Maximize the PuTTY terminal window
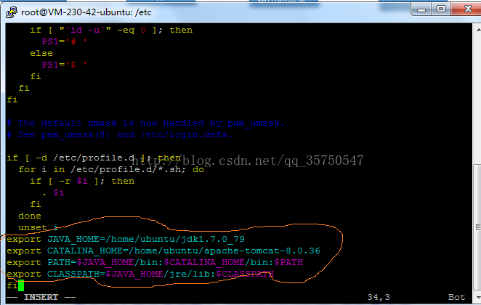Image resolution: width=481 pixels, height=305 pixels. tap(441, 9)
